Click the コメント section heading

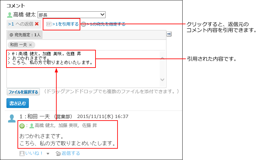click(x=16, y=5)
